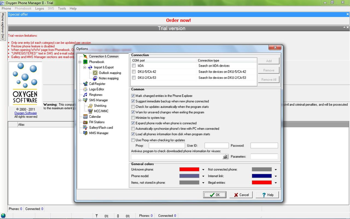Enable the Minimize to system tray checkbox
Image resolution: width=350 pixels, height=219 pixels.
[133, 118]
